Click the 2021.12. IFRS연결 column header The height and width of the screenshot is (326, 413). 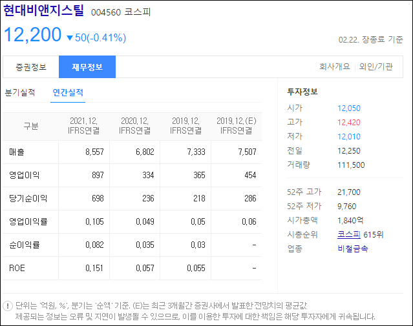[84, 126]
